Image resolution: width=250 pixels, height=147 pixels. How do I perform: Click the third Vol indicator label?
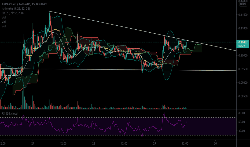point(4,26)
